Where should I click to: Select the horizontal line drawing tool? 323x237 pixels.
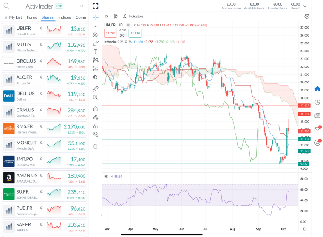pos(96,26)
